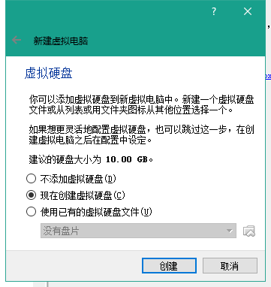Select the 不添加虚拟硬盘 radio button
Screen dimensions: 271x287
tap(31, 179)
